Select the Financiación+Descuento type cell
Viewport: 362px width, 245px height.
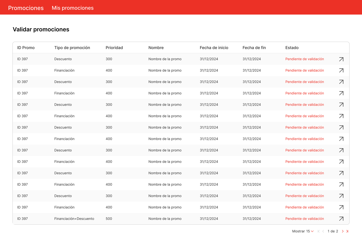click(74, 219)
